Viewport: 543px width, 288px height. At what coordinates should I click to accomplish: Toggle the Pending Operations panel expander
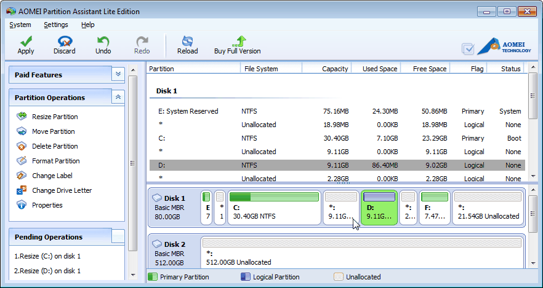118,236
